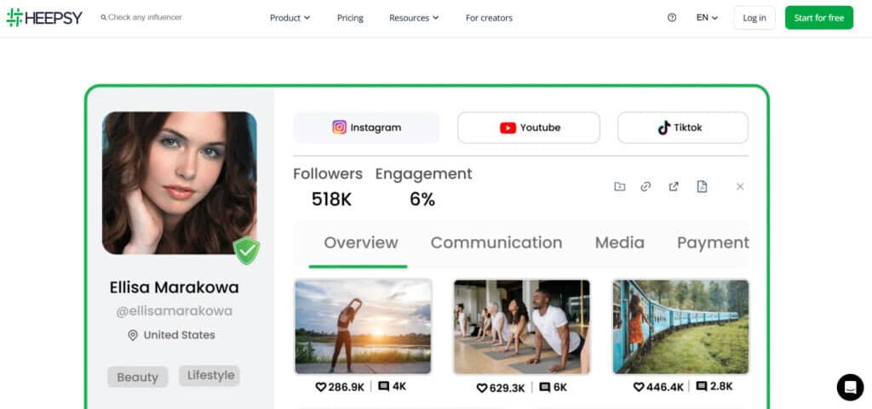
Task: Select the Overview tab
Action: [x=361, y=242]
